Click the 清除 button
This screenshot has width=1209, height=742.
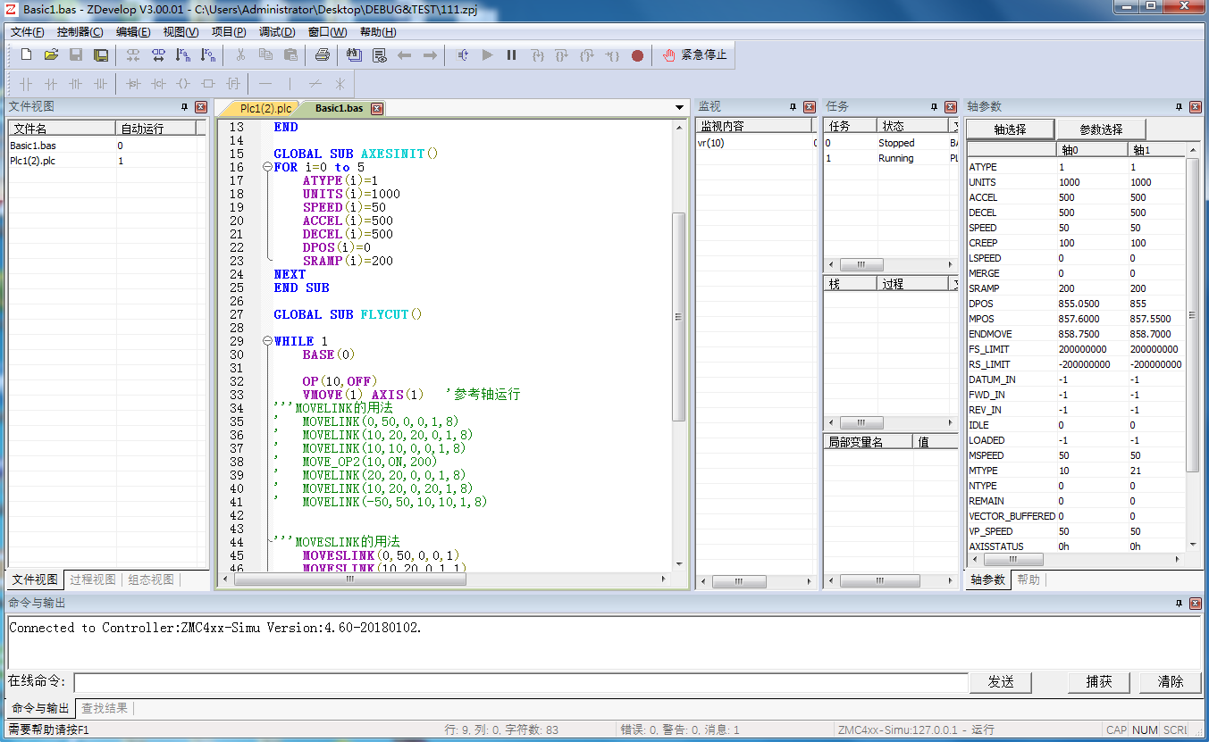[1171, 682]
